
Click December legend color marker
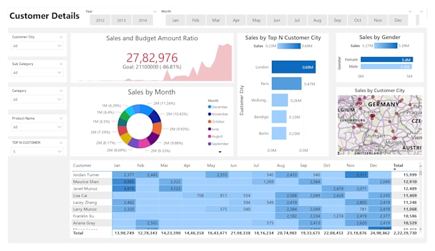pos(209,107)
